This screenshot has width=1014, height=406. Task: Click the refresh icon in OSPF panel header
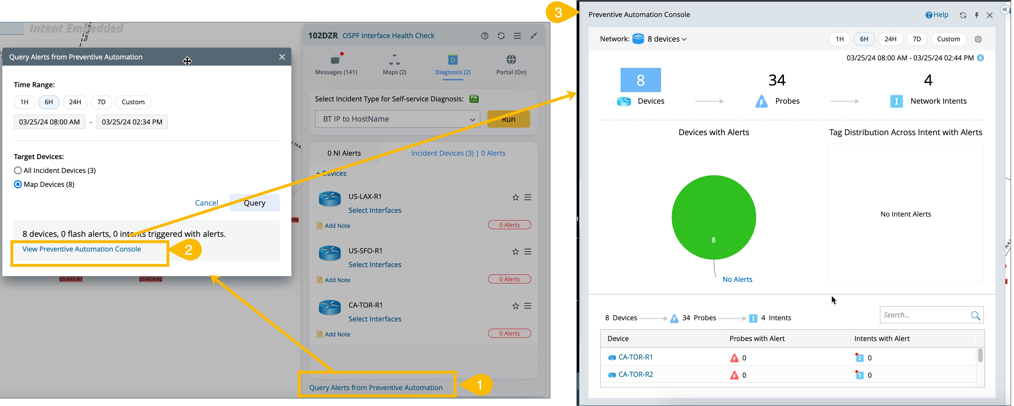[x=501, y=36]
